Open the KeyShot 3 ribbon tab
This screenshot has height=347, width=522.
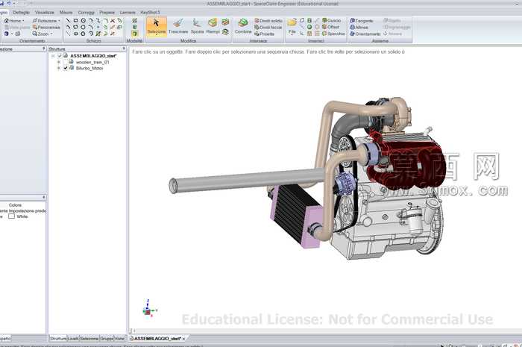pos(150,13)
